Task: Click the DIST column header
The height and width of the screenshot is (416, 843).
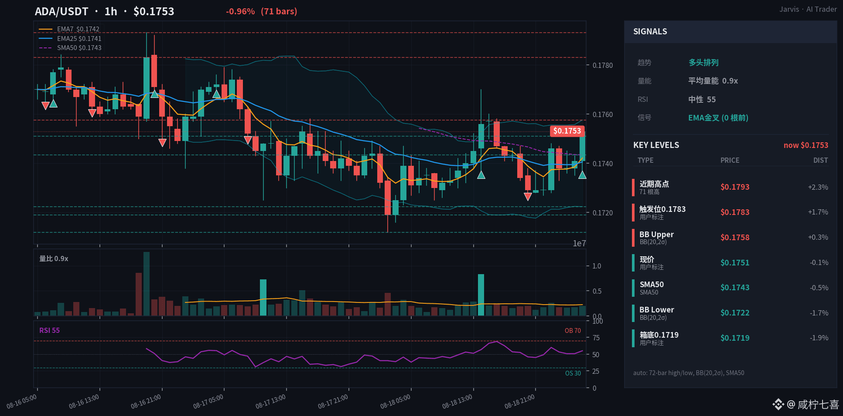Action: pos(820,160)
